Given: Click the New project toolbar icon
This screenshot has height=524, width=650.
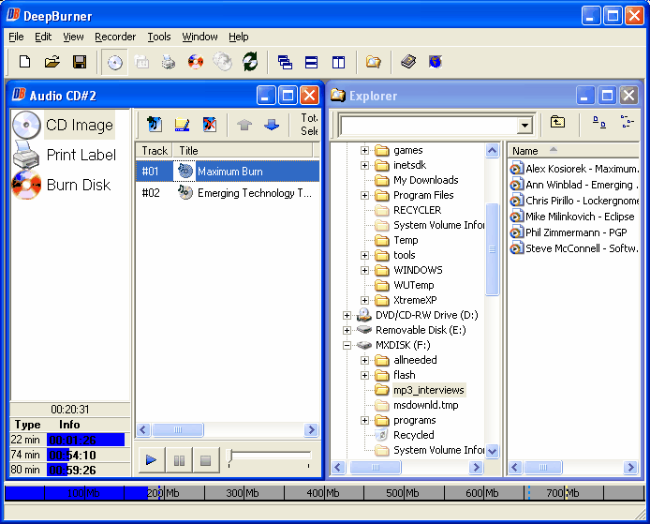Looking at the screenshot, I should point(25,62).
